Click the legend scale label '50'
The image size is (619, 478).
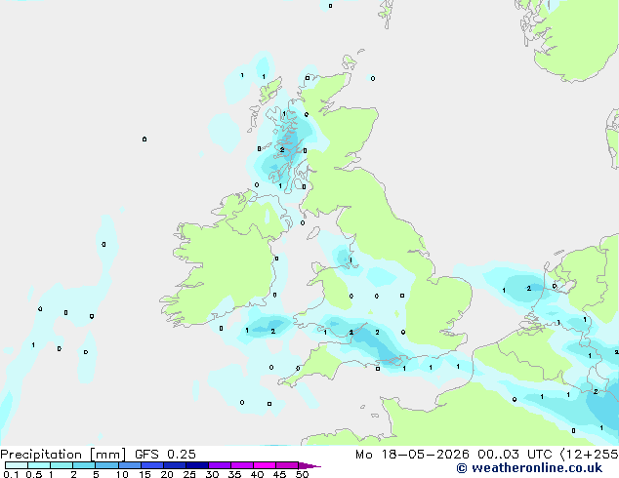302,474
